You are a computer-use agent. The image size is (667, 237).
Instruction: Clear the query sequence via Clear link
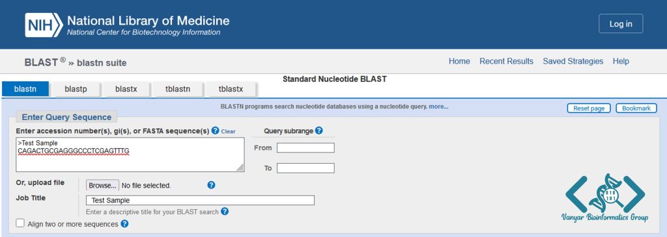point(228,131)
